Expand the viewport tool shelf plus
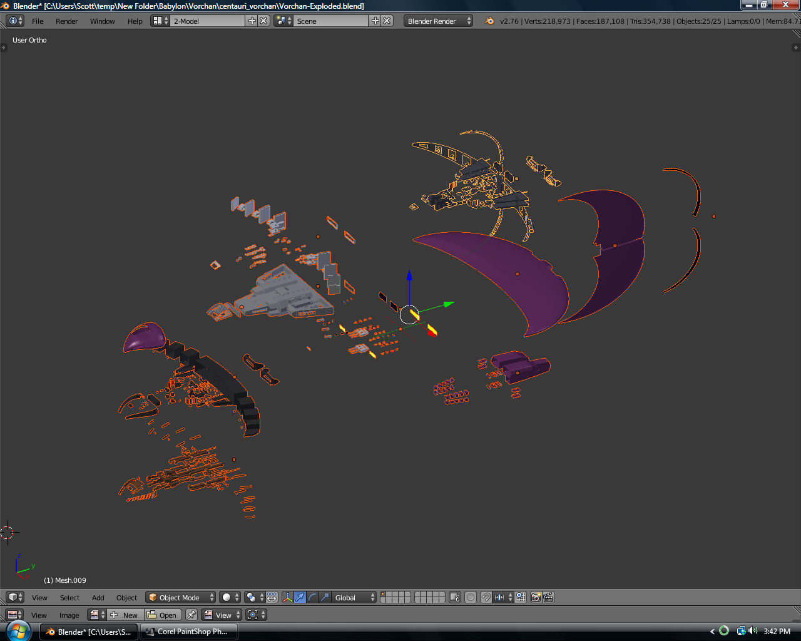The width and height of the screenshot is (801, 641). (x=3, y=47)
